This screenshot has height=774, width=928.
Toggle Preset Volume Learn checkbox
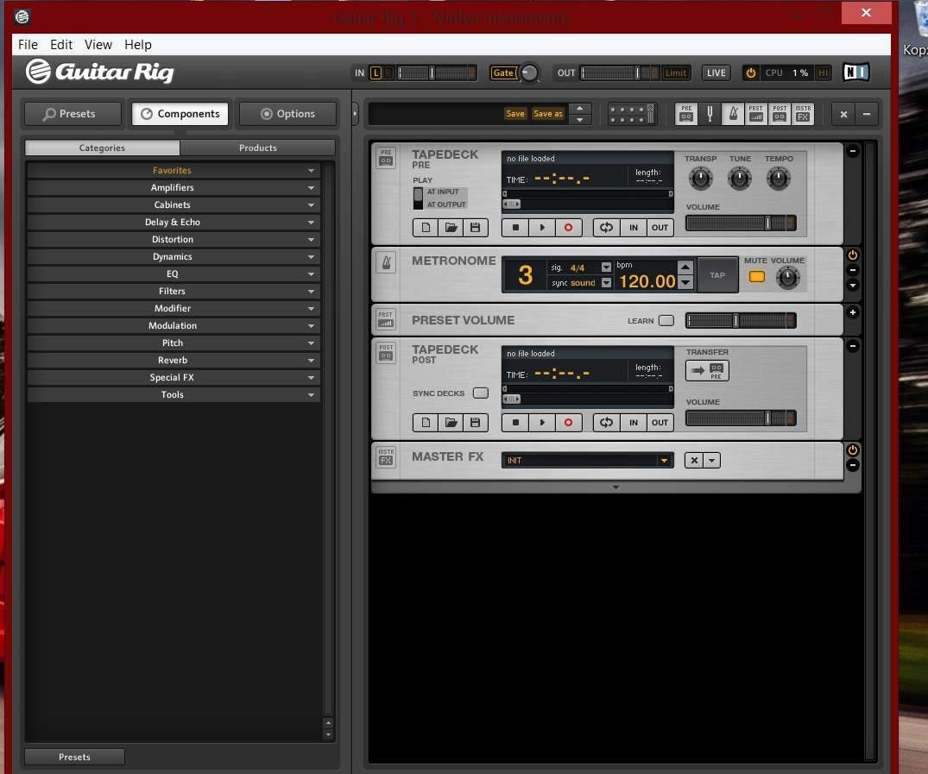pos(666,320)
